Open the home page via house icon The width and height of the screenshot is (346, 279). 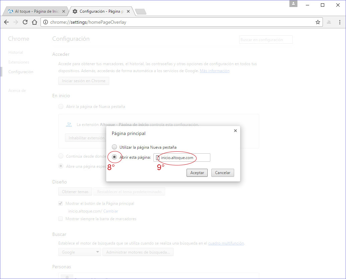point(34,22)
